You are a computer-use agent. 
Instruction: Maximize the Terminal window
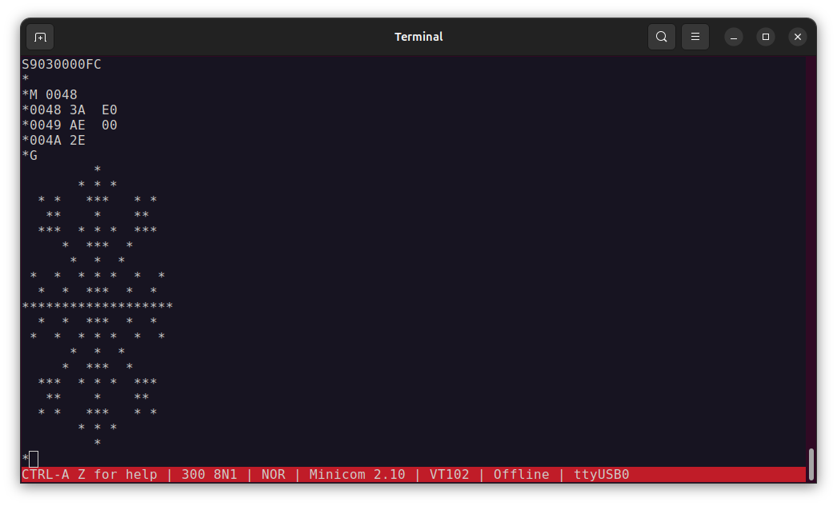[x=766, y=37]
